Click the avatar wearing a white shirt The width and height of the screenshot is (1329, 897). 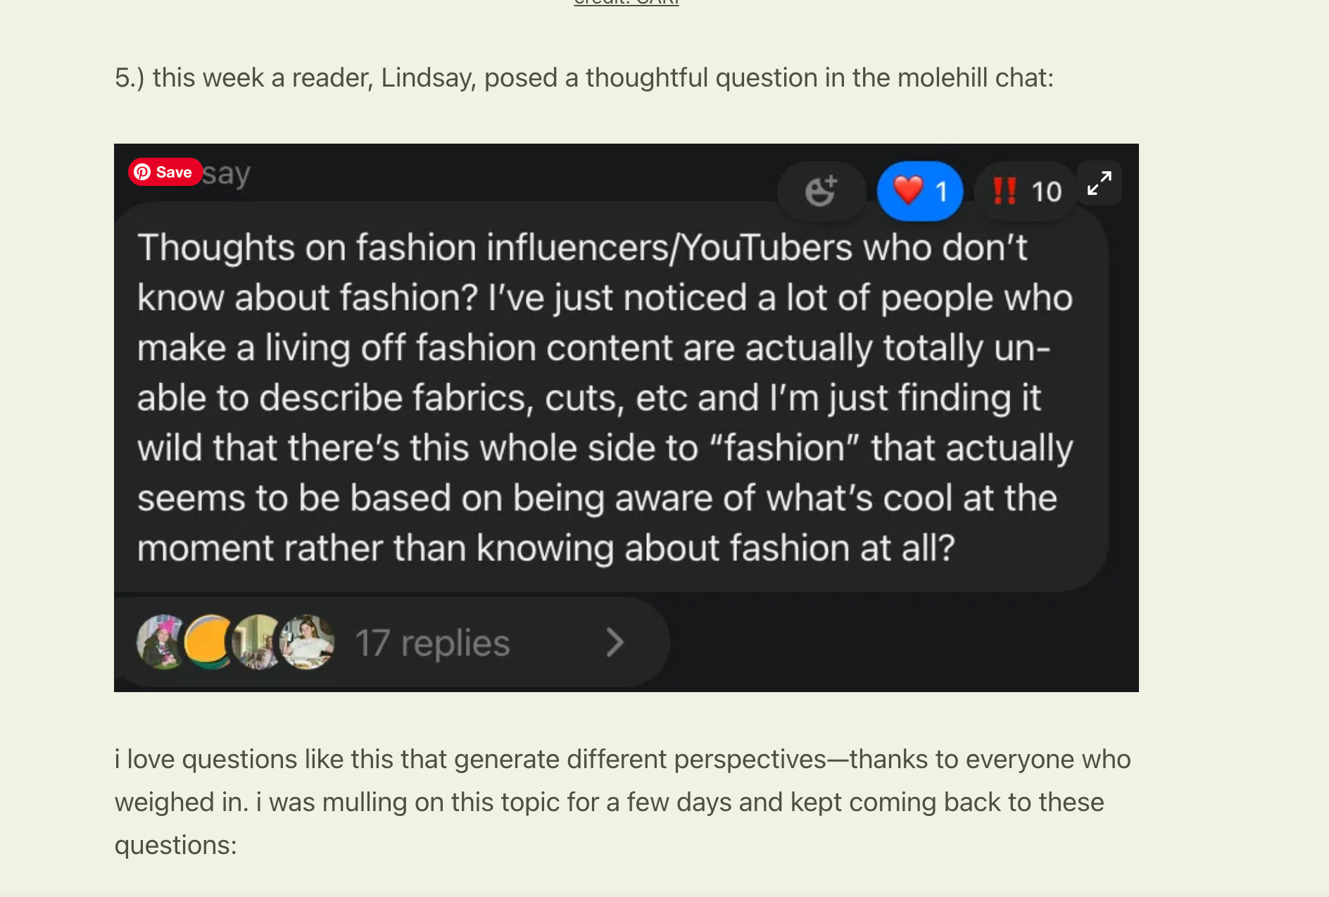click(x=306, y=641)
